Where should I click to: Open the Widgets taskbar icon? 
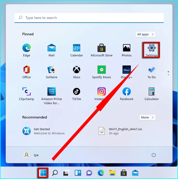78,173
